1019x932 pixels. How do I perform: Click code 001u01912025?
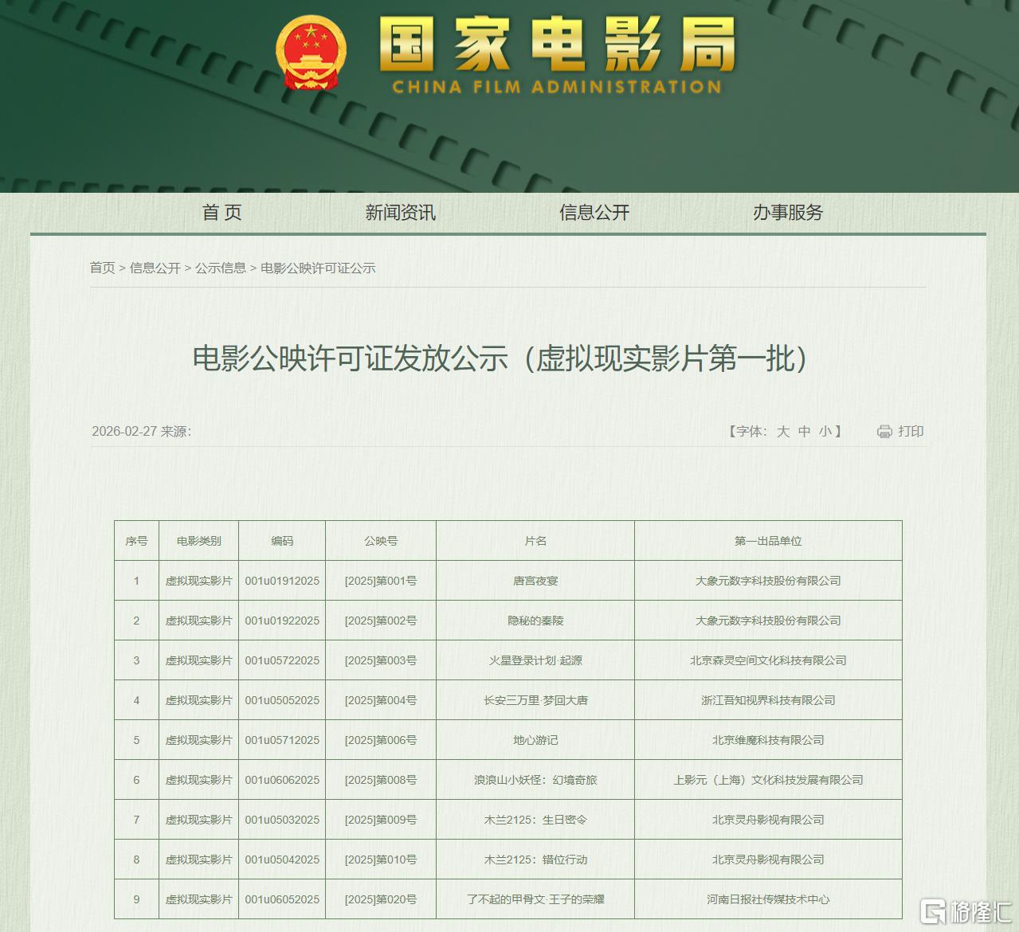tap(282, 581)
